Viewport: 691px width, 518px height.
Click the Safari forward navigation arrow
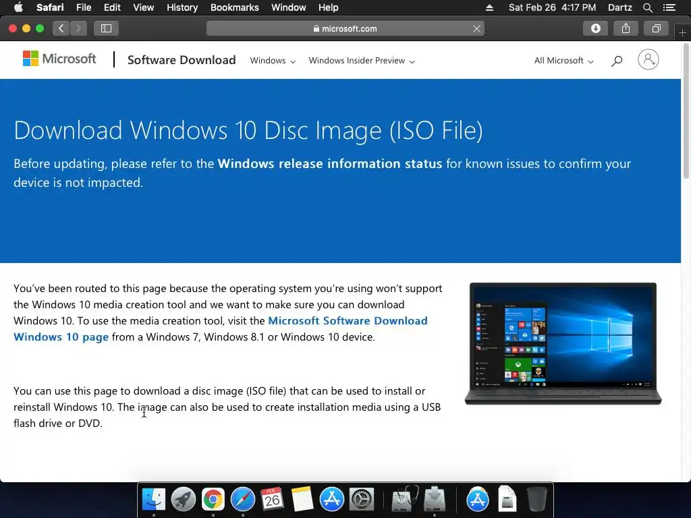coord(78,28)
